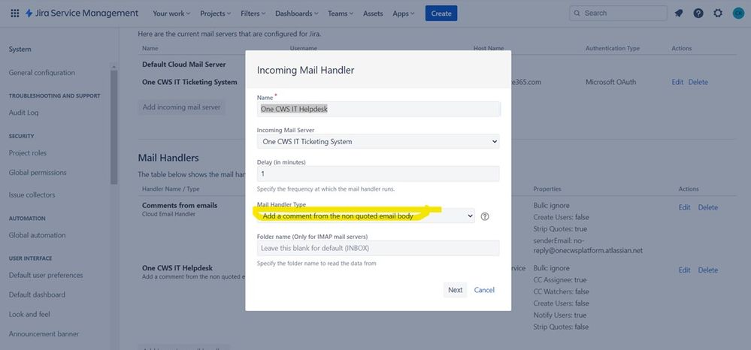This screenshot has height=350, width=751.
Task: Open the notifications icon in header
Action: coord(679,14)
